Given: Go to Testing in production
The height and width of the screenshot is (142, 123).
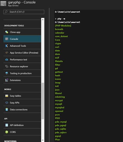Looking at the screenshot, I should [22, 73].
